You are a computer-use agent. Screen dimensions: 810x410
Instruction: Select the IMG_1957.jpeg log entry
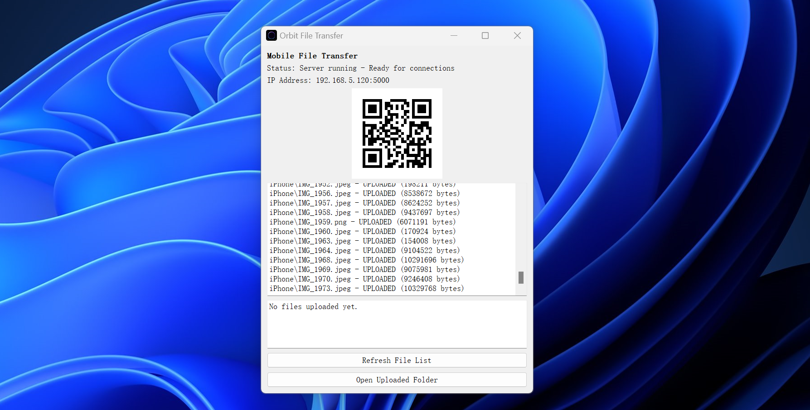click(365, 203)
